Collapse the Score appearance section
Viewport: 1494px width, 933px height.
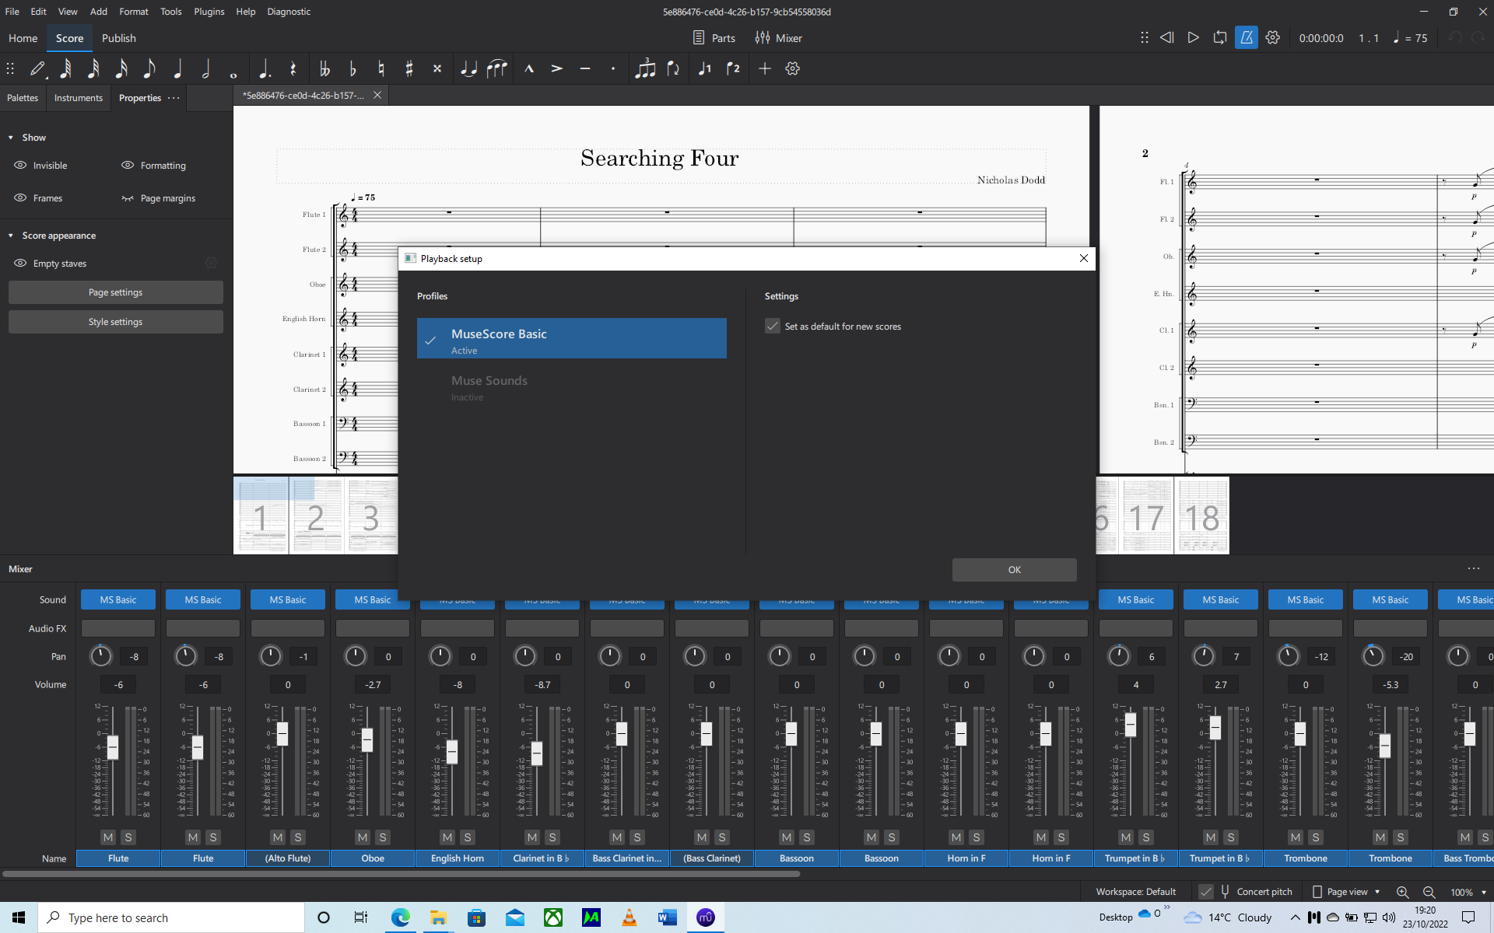[x=11, y=236]
